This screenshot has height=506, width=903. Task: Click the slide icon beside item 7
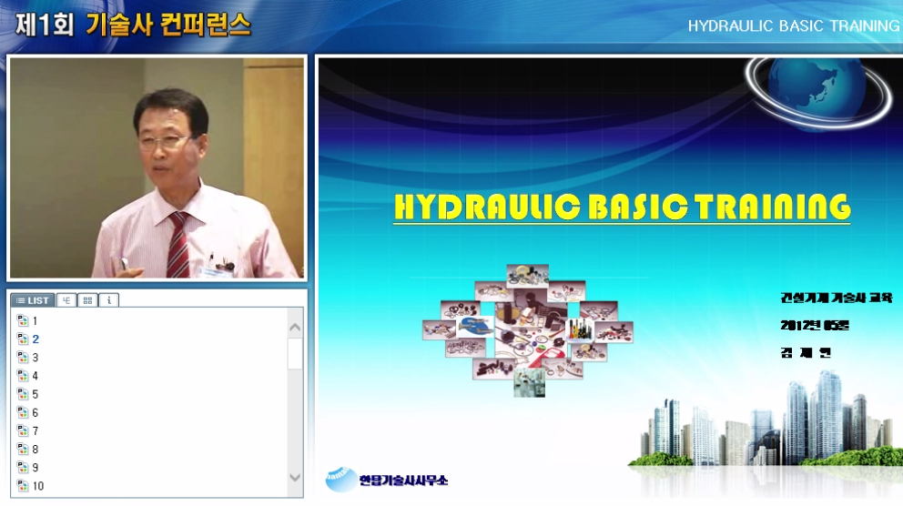(x=23, y=430)
